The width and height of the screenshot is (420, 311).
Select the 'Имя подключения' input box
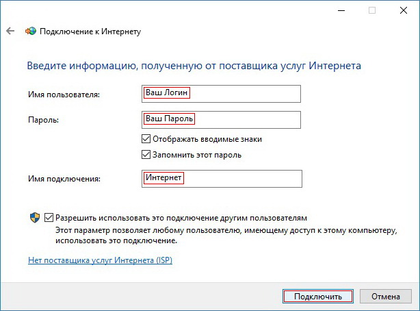220,178
